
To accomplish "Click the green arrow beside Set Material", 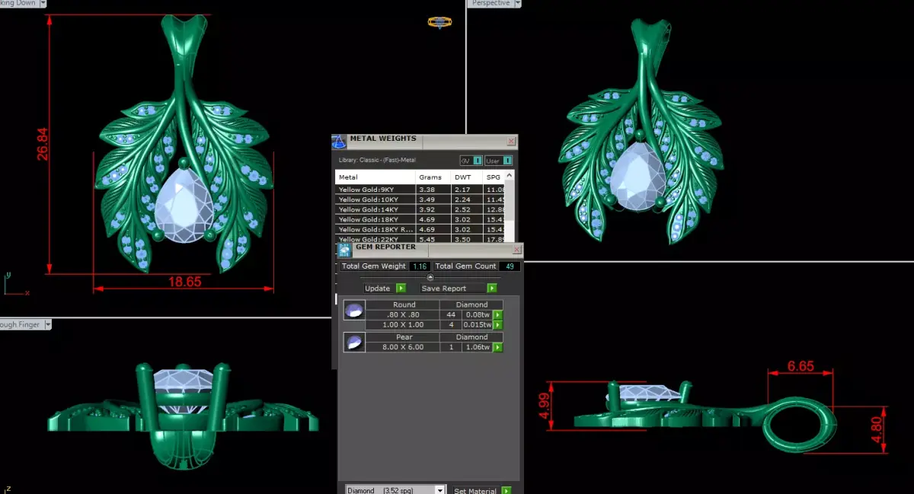I will pos(506,491).
